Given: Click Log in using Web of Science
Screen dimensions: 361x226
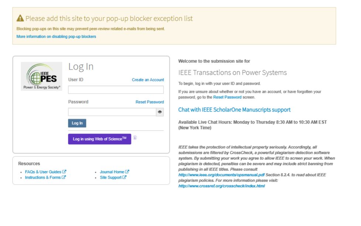Looking at the screenshot, I should pyautogui.click(x=100, y=138).
